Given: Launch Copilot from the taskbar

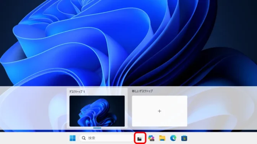Looking at the screenshot, I should pos(151,138).
